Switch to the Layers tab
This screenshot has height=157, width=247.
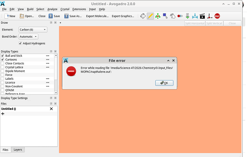click(18, 149)
